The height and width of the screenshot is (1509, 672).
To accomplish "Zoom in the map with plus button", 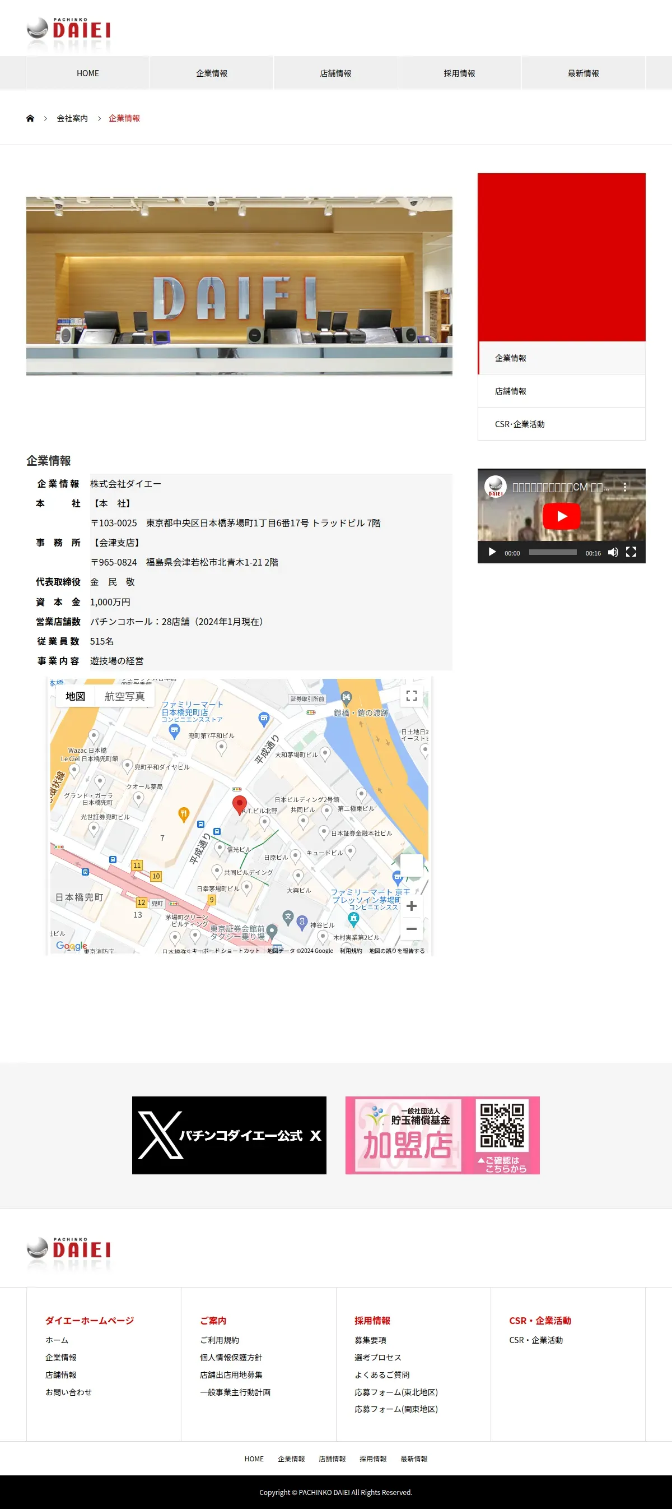I will click(412, 906).
